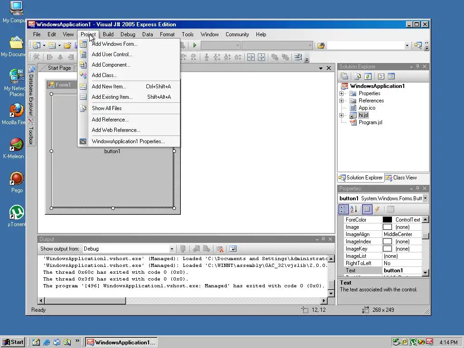Image resolution: width=464 pixels, height=348 pixels.
Task: Click the Start button on taskbar
Action: coord(13,343)
